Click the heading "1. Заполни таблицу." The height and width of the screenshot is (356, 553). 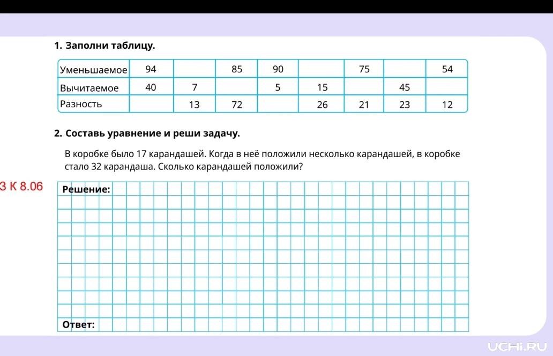click(104, 46)
